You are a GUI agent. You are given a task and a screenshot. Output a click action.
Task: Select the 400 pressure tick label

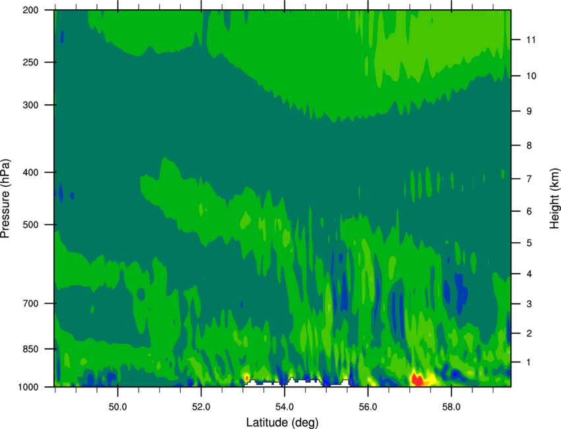[x=30, y=172]
